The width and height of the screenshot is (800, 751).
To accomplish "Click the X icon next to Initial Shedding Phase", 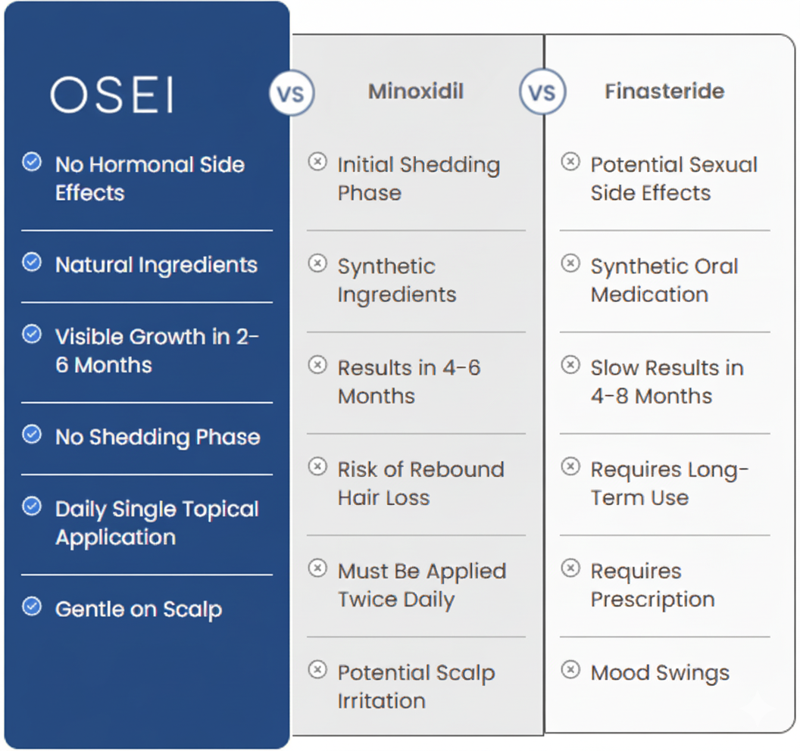I will coord(318,162).
